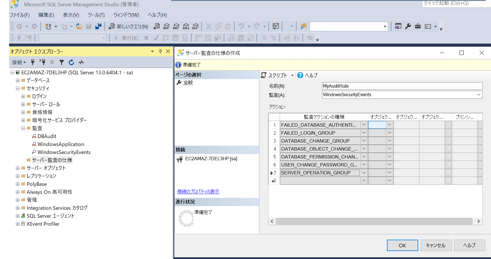Viewport: 491px width, 259px height.
Task: Click the DAX query toolbar icon
Action: (x=195, y=26)
